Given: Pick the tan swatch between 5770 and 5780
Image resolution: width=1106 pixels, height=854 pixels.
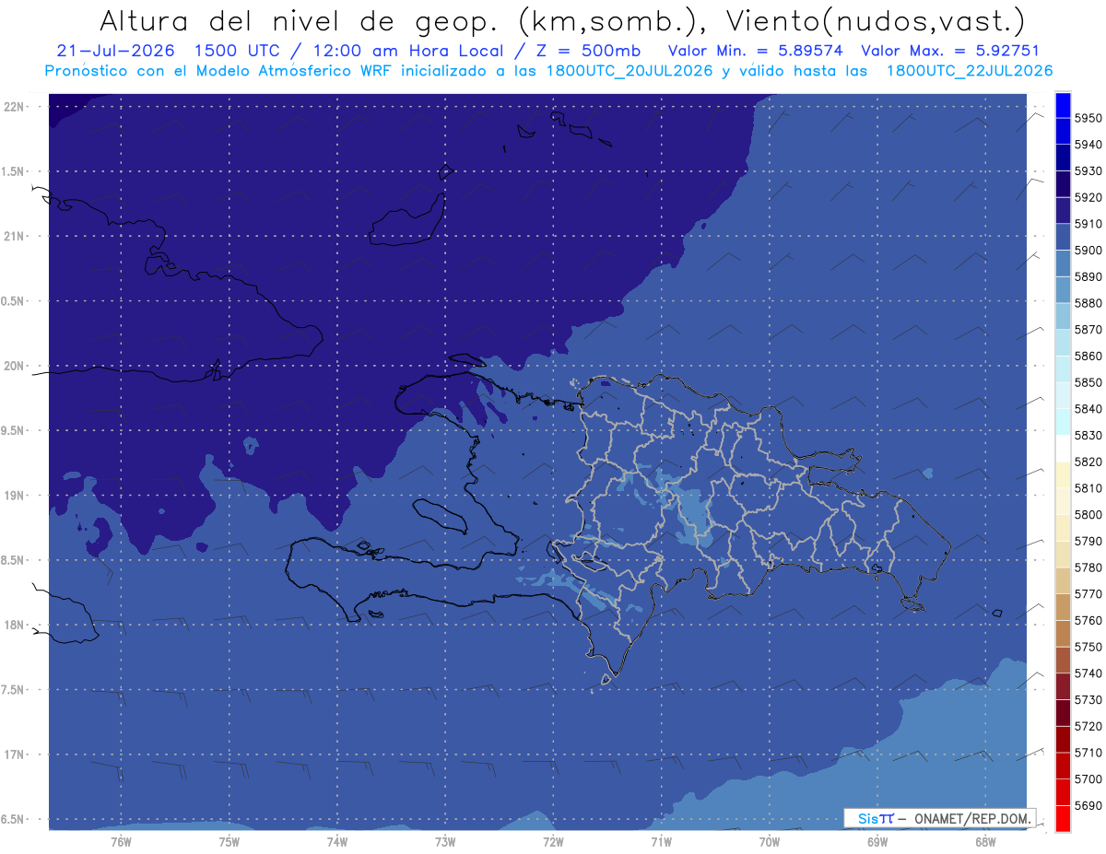Looking at the screenshot, I should (x=1063, y=580).
